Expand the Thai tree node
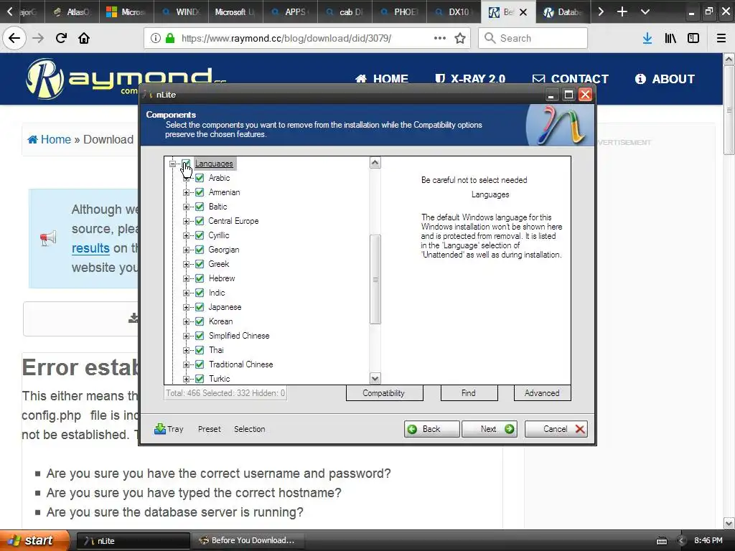This screenshot has width=735, height=551. point(186,350)
